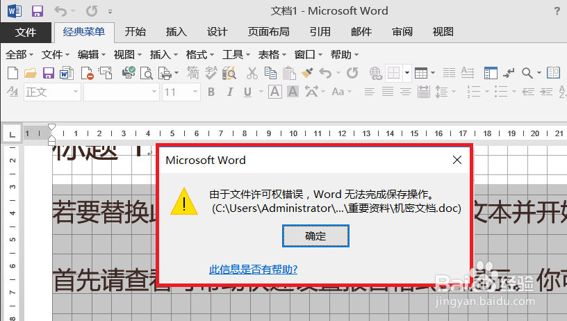
Task: Switch to the 经典菜单 ribbon tab
Action: [x=84, y=32]
